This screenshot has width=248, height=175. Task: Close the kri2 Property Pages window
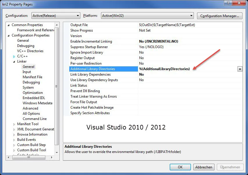pyautogui.click(x=239, y=3)
